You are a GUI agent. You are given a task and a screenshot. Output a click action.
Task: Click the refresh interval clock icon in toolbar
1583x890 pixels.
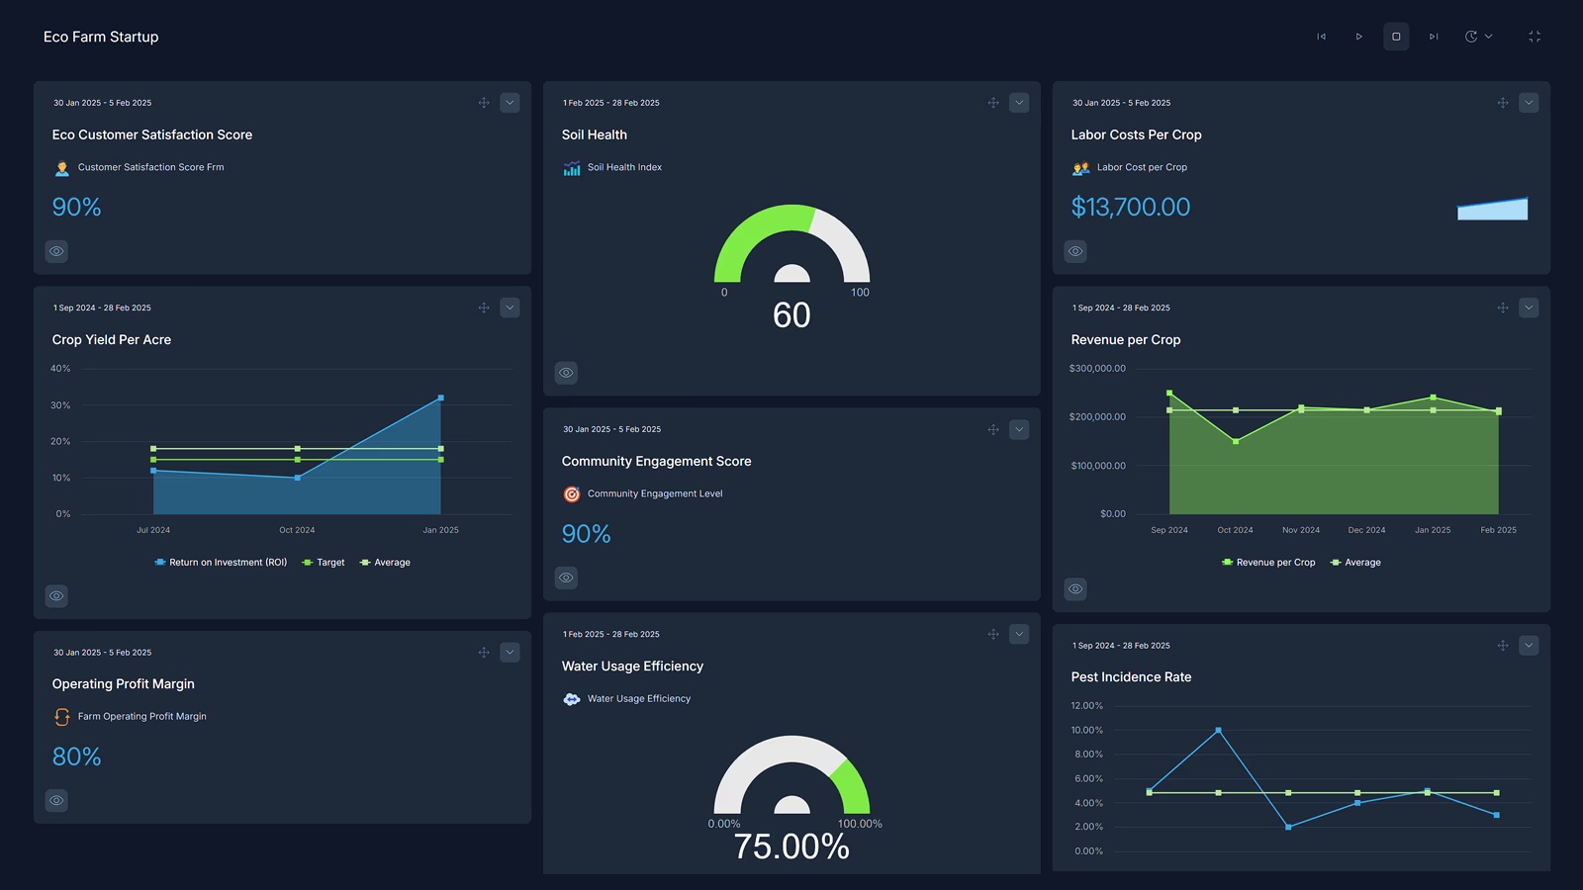(1473, 36)
